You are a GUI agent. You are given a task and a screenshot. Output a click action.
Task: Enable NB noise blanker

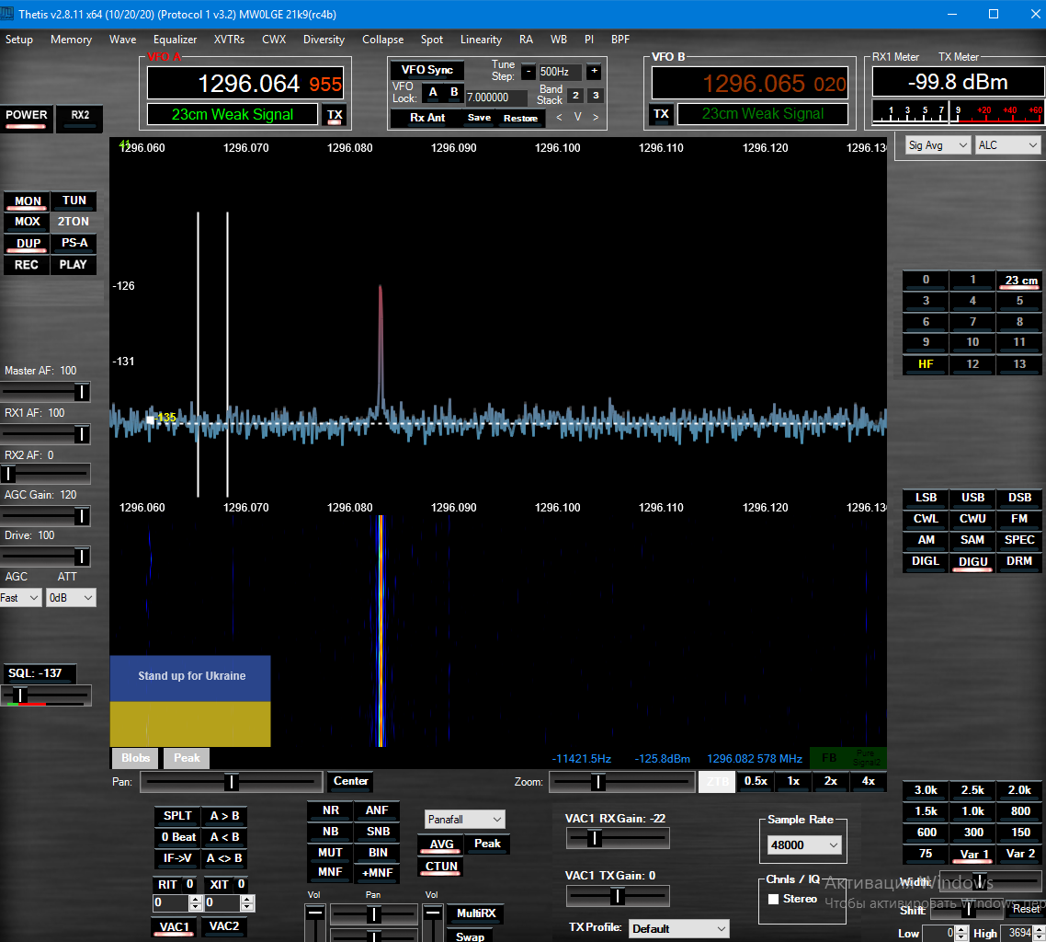pyautogui.click(x=330, y=832)
